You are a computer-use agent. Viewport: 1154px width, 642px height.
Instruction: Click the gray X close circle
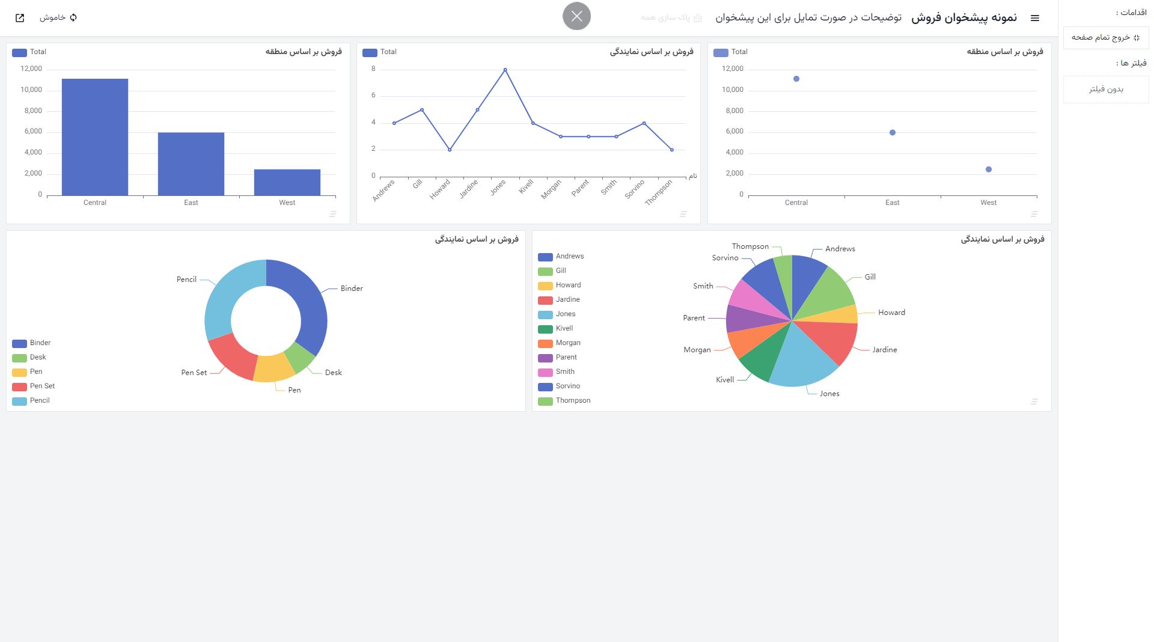pos(576,16)
